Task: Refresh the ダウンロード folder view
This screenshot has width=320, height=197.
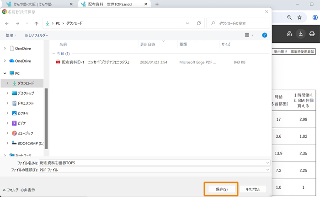Action: 198,23
